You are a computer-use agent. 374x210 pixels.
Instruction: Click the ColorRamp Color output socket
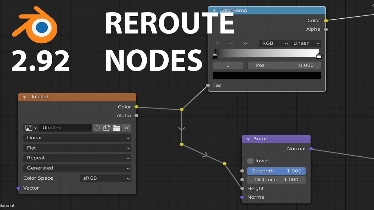pos(326,20)
